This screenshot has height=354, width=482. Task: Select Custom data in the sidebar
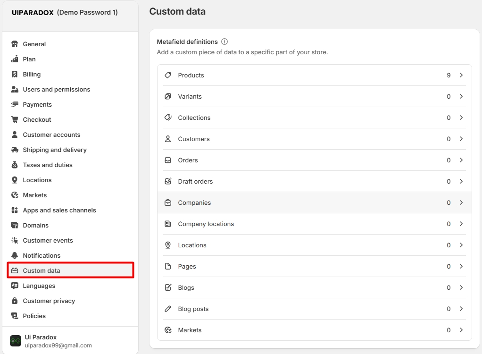pos(42,270)
